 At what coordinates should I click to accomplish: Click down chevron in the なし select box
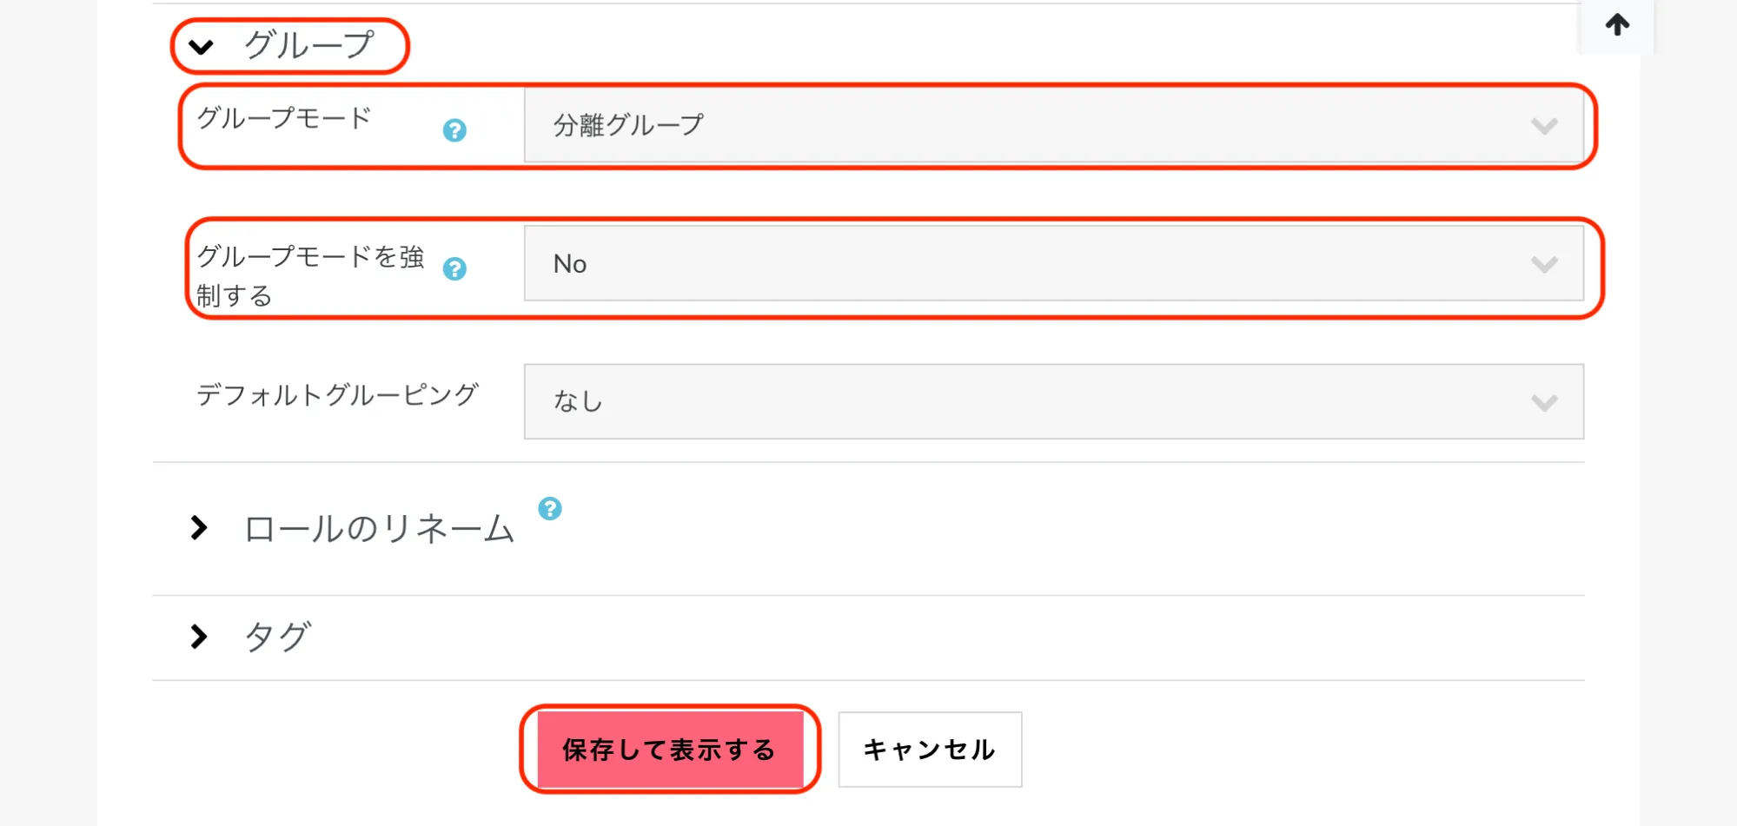point(1544,403)
